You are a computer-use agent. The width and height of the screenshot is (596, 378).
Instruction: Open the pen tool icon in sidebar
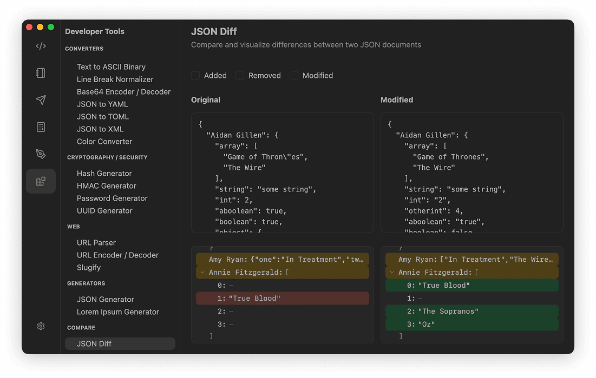[x=41, y=154]
